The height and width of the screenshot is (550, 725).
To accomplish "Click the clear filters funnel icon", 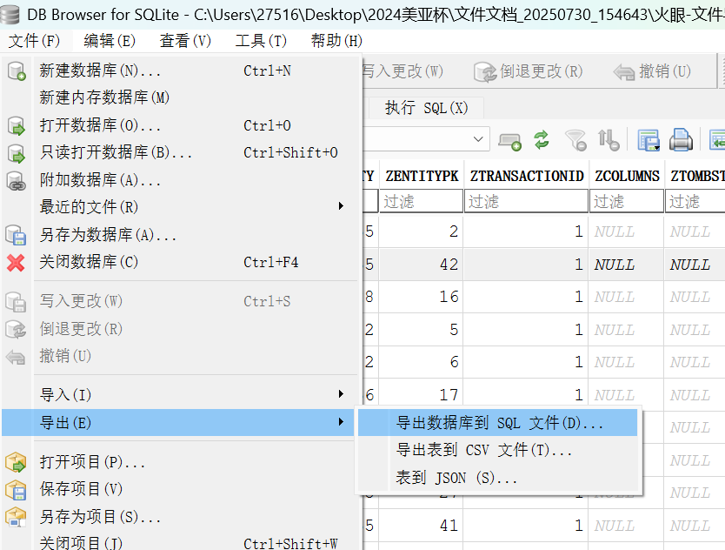I will 575,140.
